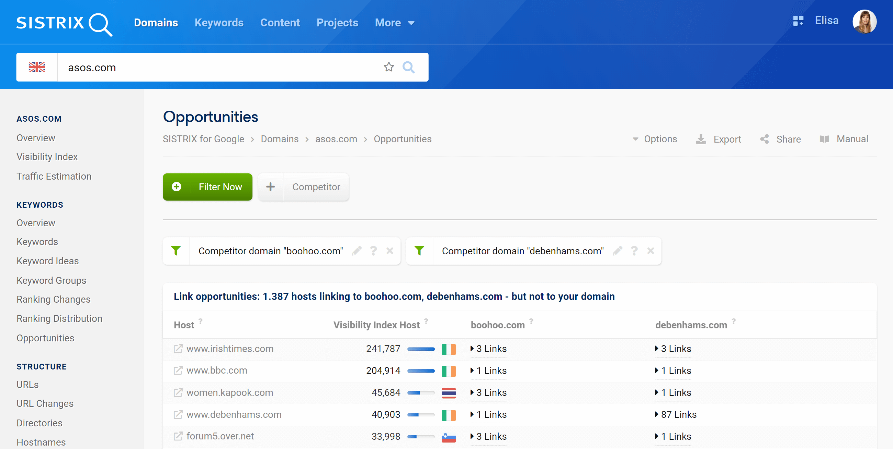Bookmark asos.com with the star icon
This screenshot has width=893, height=449.
point(388,67)
